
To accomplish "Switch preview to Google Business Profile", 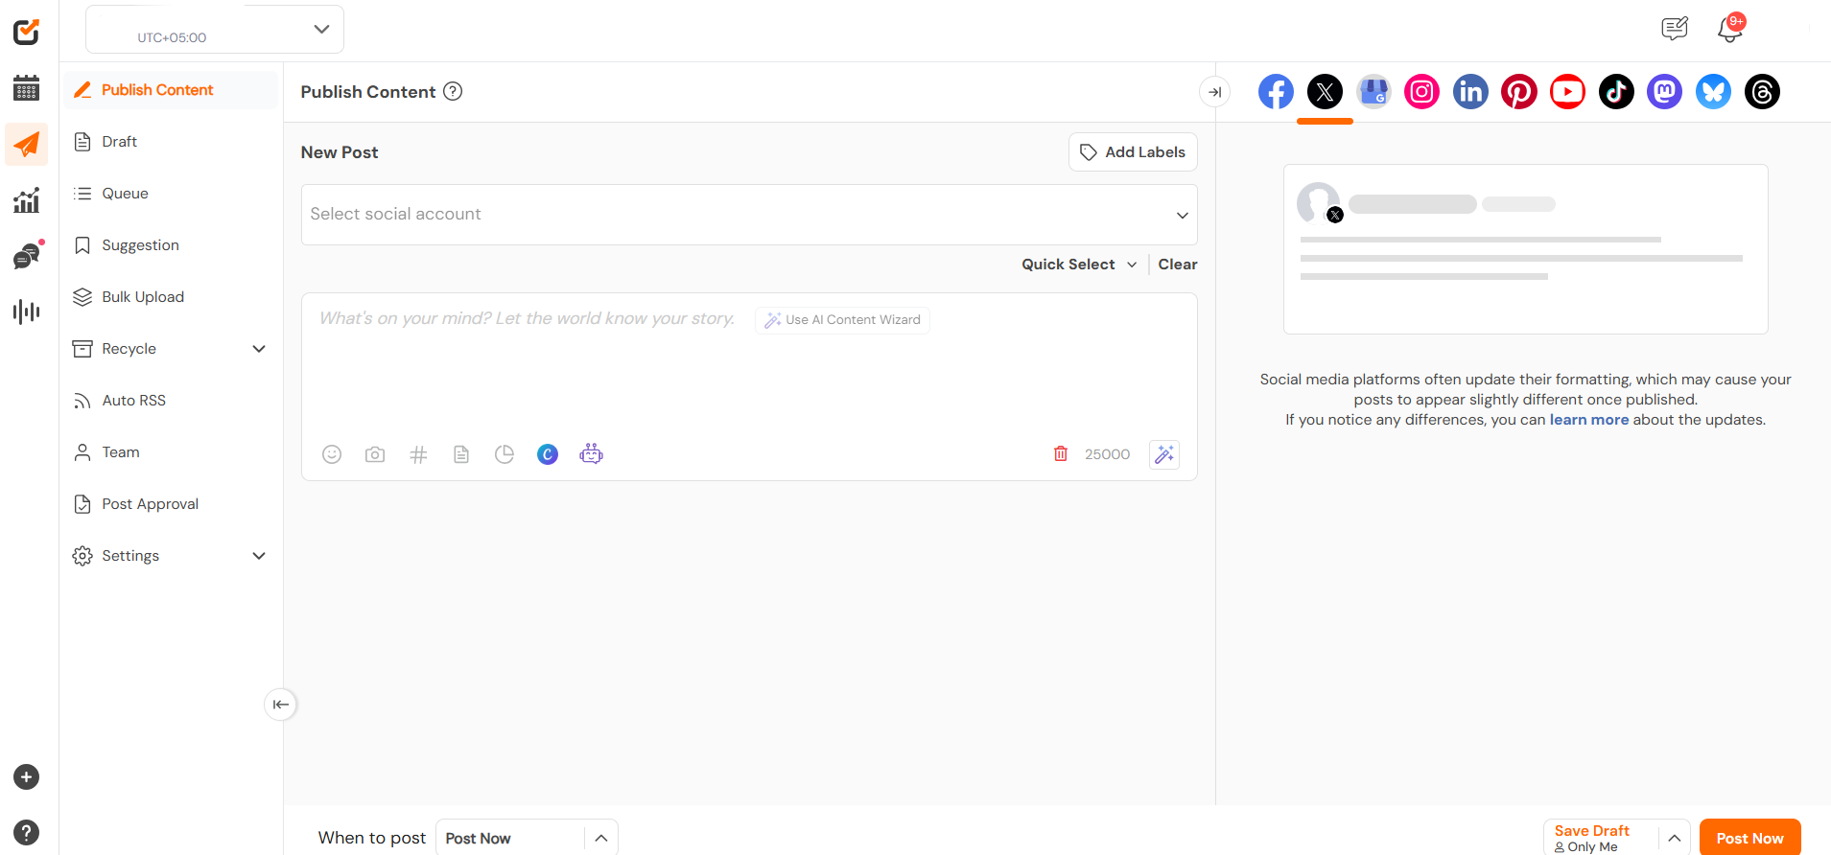I will (x=1373, y=92).
